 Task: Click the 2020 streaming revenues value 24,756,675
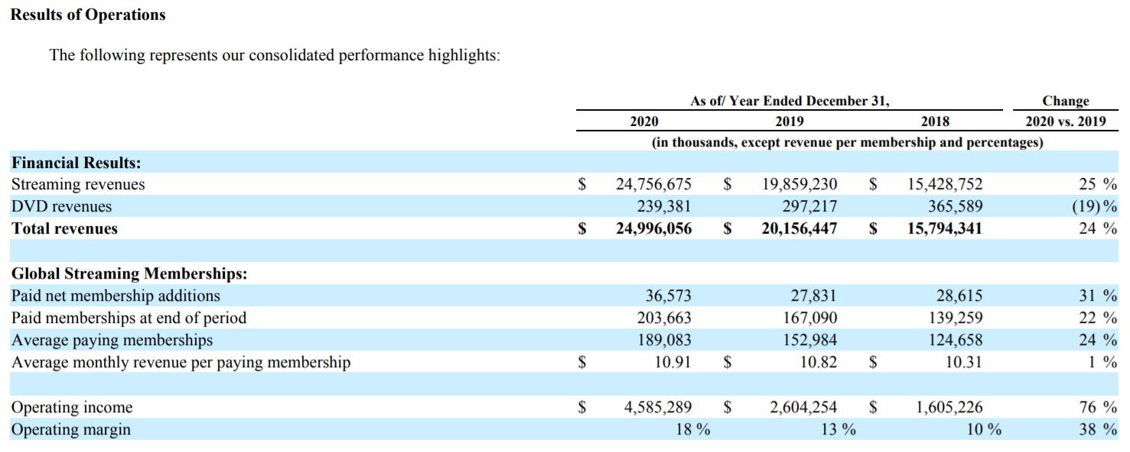(x=653, y=184)
